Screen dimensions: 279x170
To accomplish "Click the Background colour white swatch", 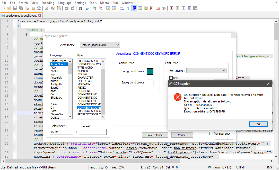I will (x=150, y=83).
